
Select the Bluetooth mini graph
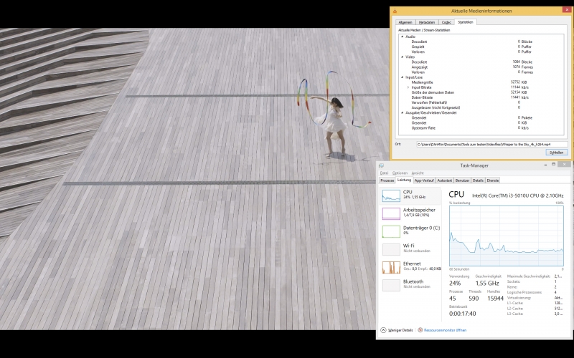tap(391, 285)
